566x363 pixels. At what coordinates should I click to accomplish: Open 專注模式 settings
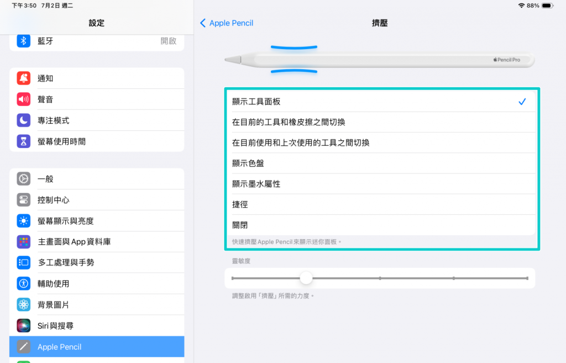click(x=97, y=120)
